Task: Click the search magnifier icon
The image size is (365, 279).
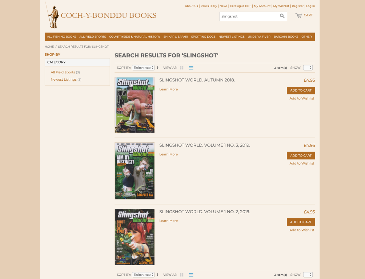Action: (x=282, y=16)
